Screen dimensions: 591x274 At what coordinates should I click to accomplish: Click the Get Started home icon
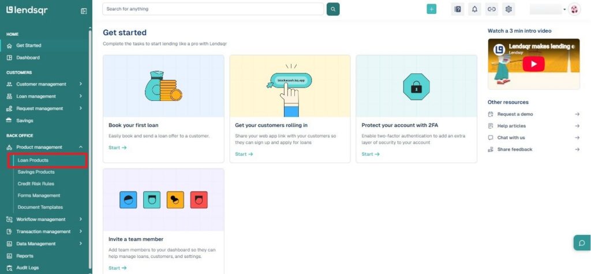(9, 46)
